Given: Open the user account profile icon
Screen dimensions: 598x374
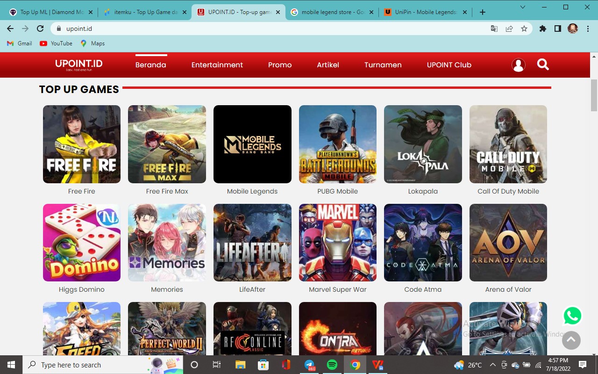Looking at the screenshot, I should point(519,65).
